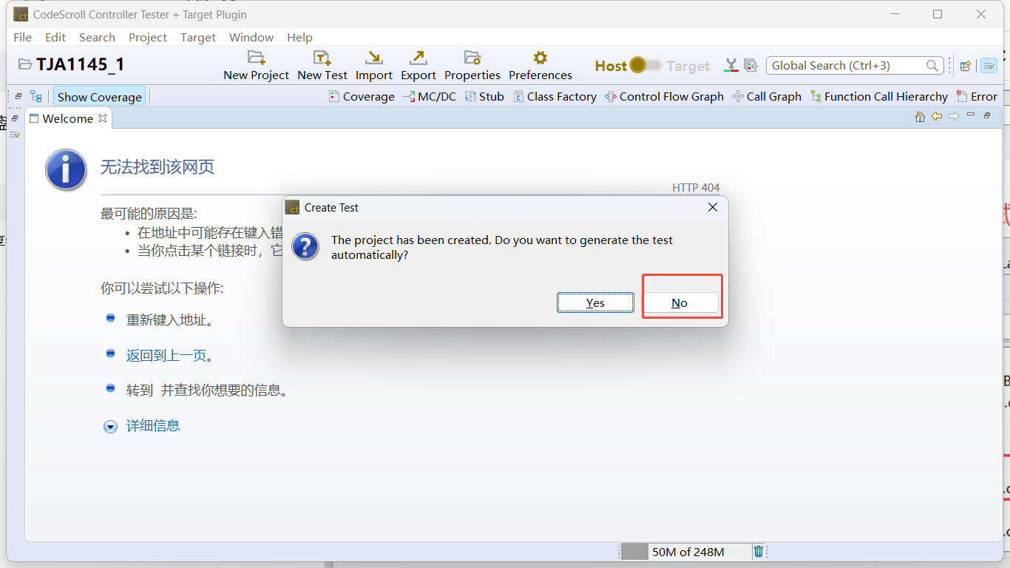
Task: Open the Project menu
Action: point(147,37)
